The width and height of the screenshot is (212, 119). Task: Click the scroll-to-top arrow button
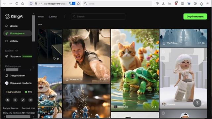coord(197,103)
